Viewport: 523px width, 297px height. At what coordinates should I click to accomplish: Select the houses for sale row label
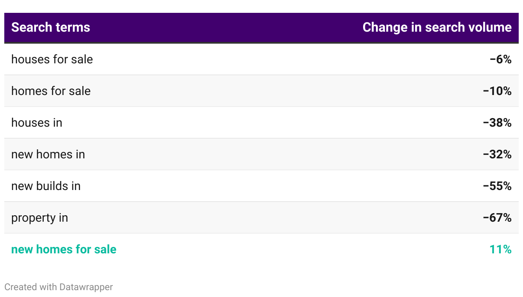pyautogui.click(x=52, y=59)
